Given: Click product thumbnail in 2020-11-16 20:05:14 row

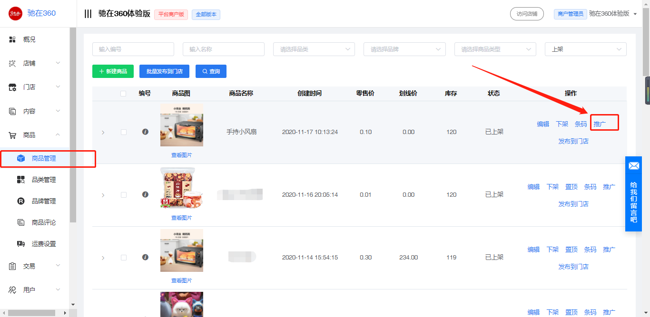Looking at the screenshot, I should tap(182, 188).
